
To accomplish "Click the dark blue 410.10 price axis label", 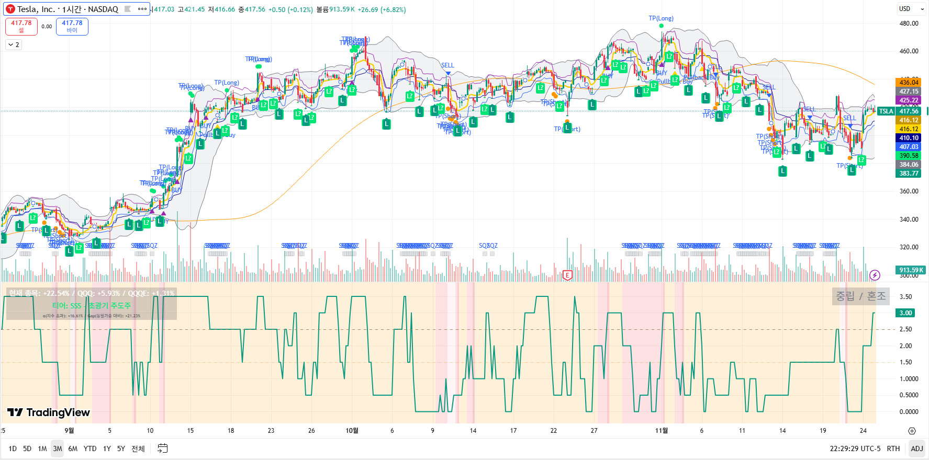I will 909,138.
